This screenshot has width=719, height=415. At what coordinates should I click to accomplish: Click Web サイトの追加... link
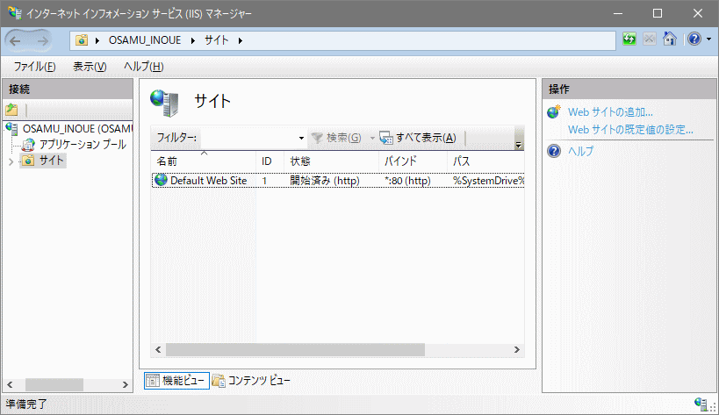click(610, 112)
